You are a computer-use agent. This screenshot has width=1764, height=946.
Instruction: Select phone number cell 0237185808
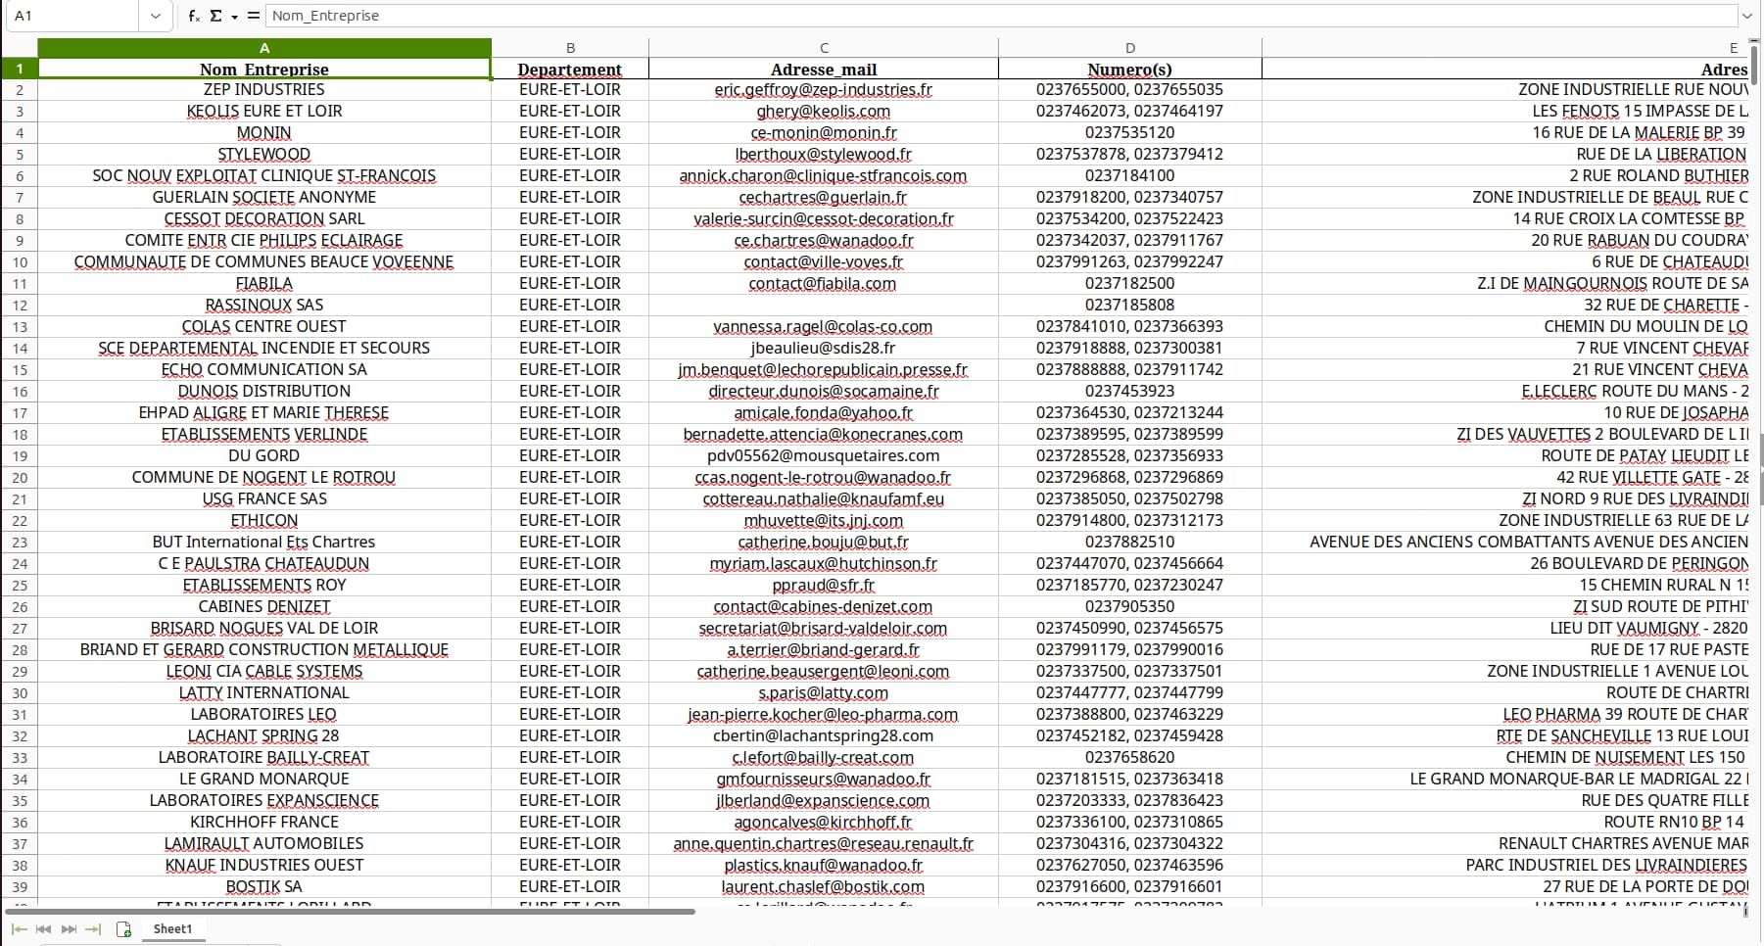coord(1130,306)
